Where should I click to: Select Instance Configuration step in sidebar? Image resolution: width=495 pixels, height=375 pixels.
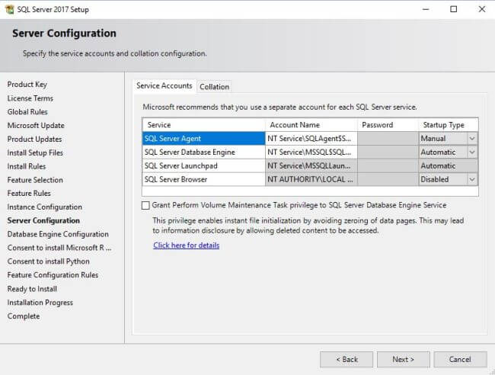click(x=45, y=207)
